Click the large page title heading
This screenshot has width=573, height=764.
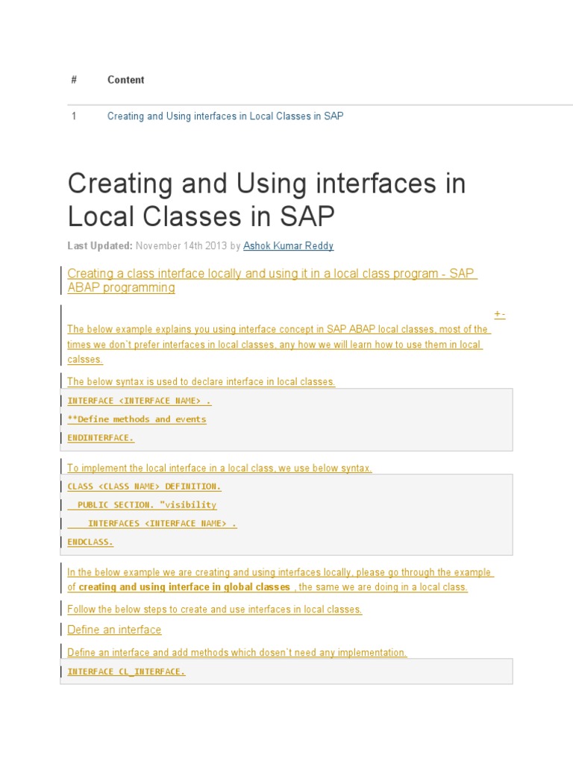point(266,199)
